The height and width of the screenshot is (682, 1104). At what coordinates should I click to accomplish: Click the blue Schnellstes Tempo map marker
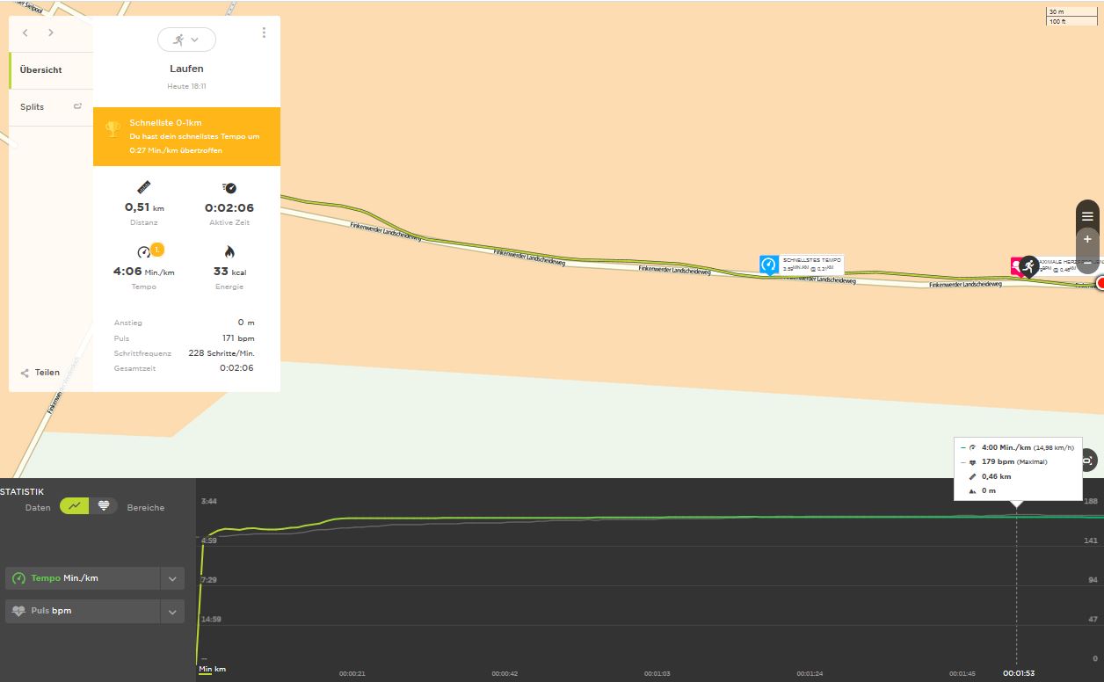tap(769, 265)
